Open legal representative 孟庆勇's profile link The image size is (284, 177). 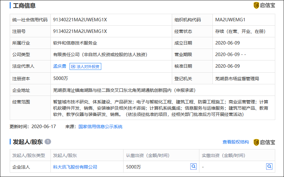click(x=60, y=66)
